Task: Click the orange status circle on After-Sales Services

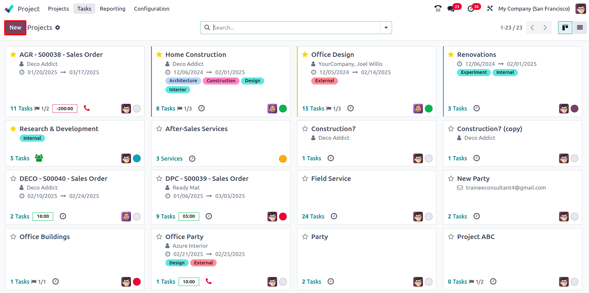Action: click(283, 159)
